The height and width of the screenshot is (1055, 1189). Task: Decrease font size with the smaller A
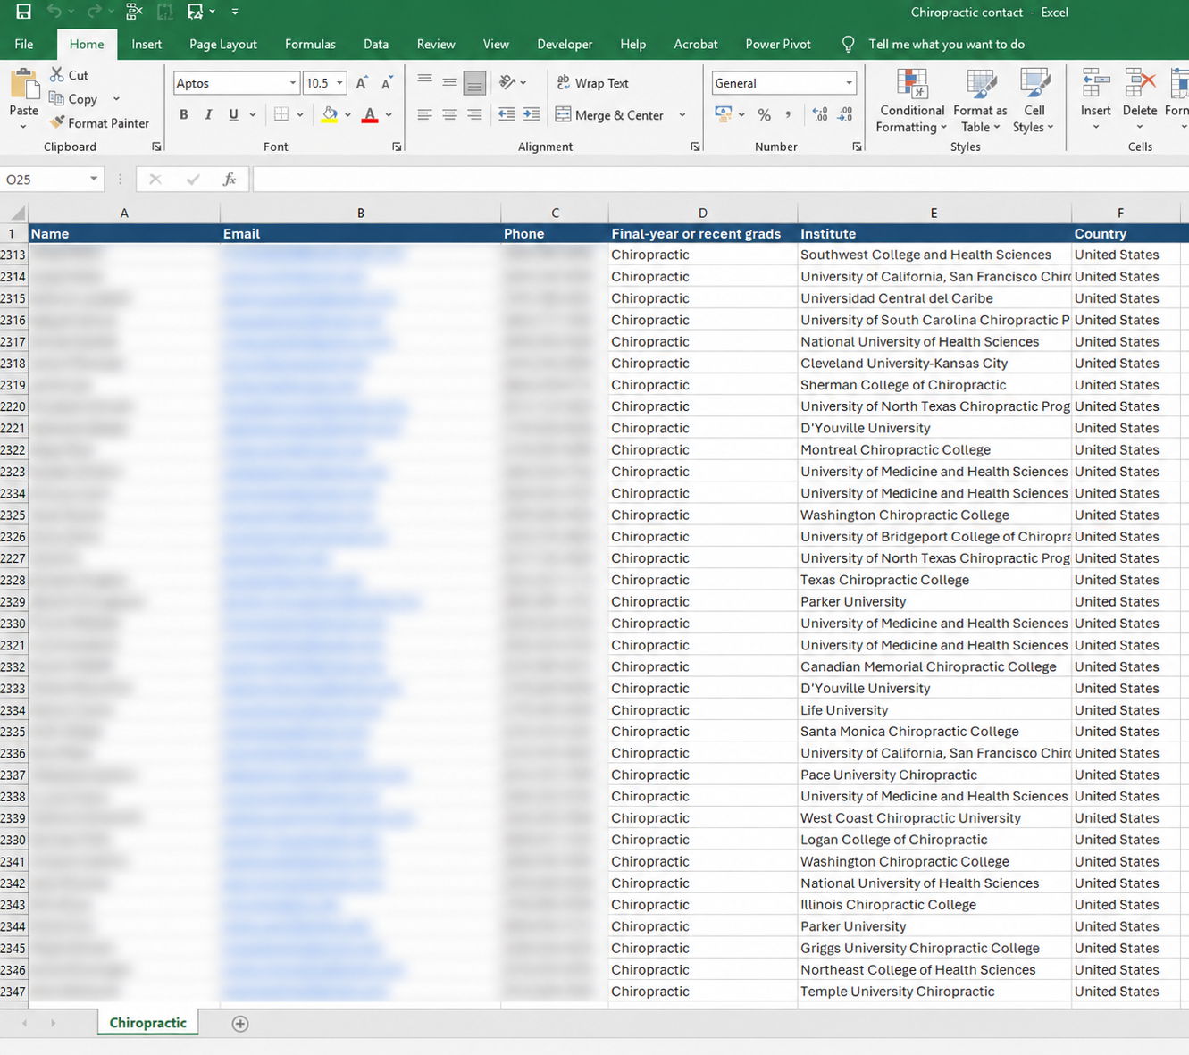387,83
